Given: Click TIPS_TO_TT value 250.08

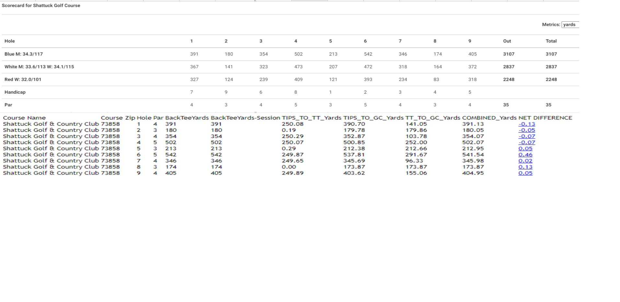Looking at the screenshot, I should pyautogui.click(x=293, y=124).
